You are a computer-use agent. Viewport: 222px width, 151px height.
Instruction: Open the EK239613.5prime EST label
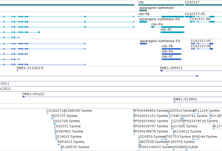pyautogui.click(x=187, y=132)
